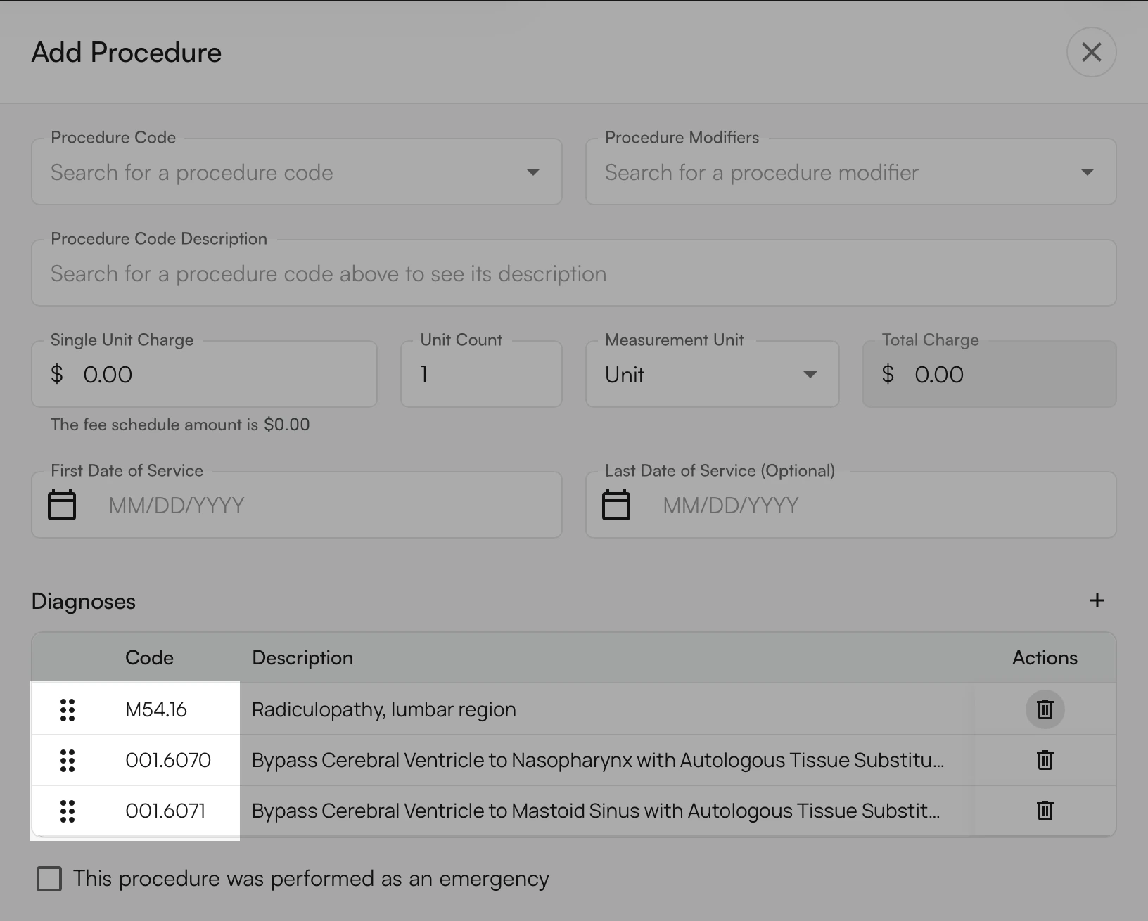
Task: Select the Unit Count field
Action: point(481,374)
